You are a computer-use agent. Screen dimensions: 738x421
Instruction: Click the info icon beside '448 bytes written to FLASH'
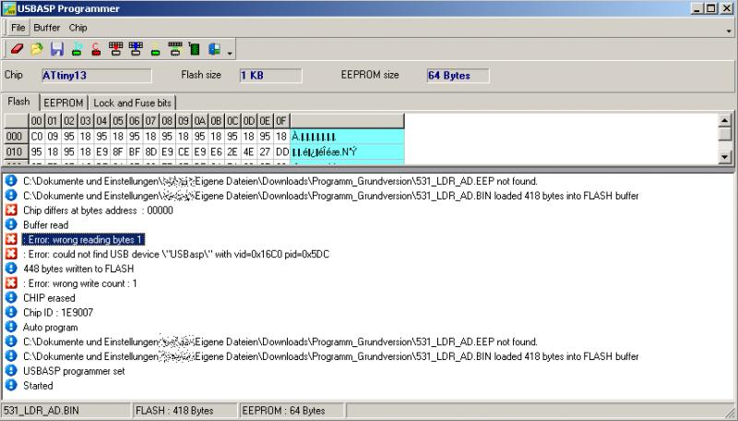pyautogui.click(x=11, y=269)
